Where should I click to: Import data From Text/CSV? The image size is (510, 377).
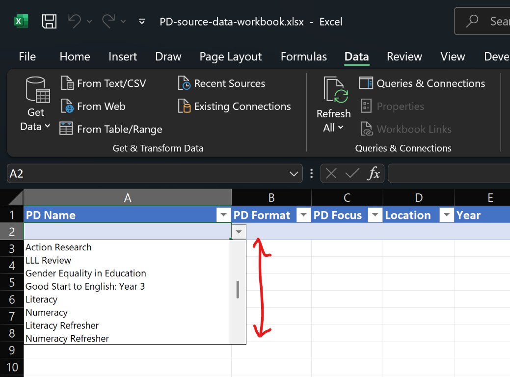(104, 83)
